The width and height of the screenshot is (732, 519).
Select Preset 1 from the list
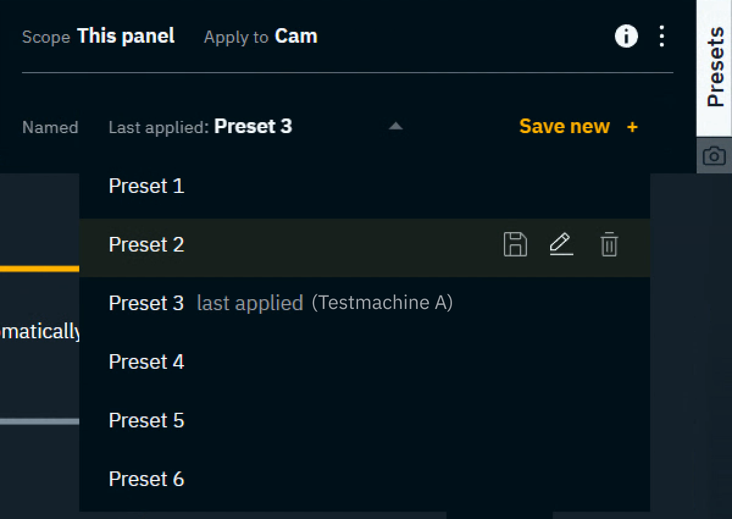coord(146,186)
